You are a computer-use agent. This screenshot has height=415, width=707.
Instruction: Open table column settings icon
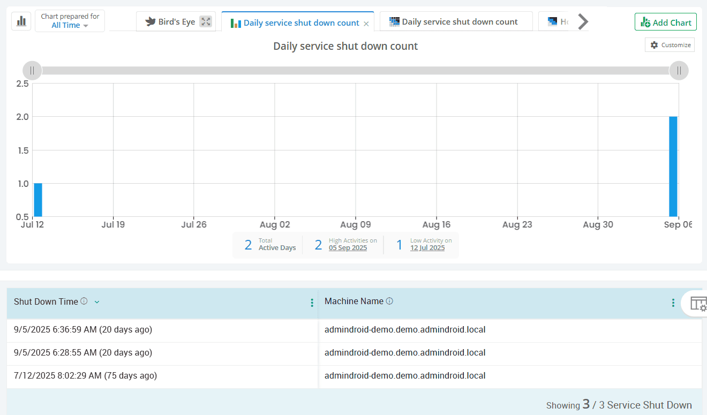pyautogui.click(x=698, y=303)
